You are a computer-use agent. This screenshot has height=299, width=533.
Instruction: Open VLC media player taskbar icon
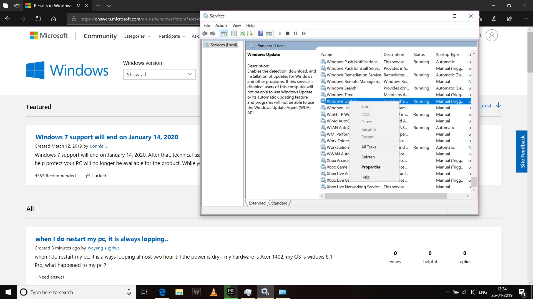click(x=213, y=292)
